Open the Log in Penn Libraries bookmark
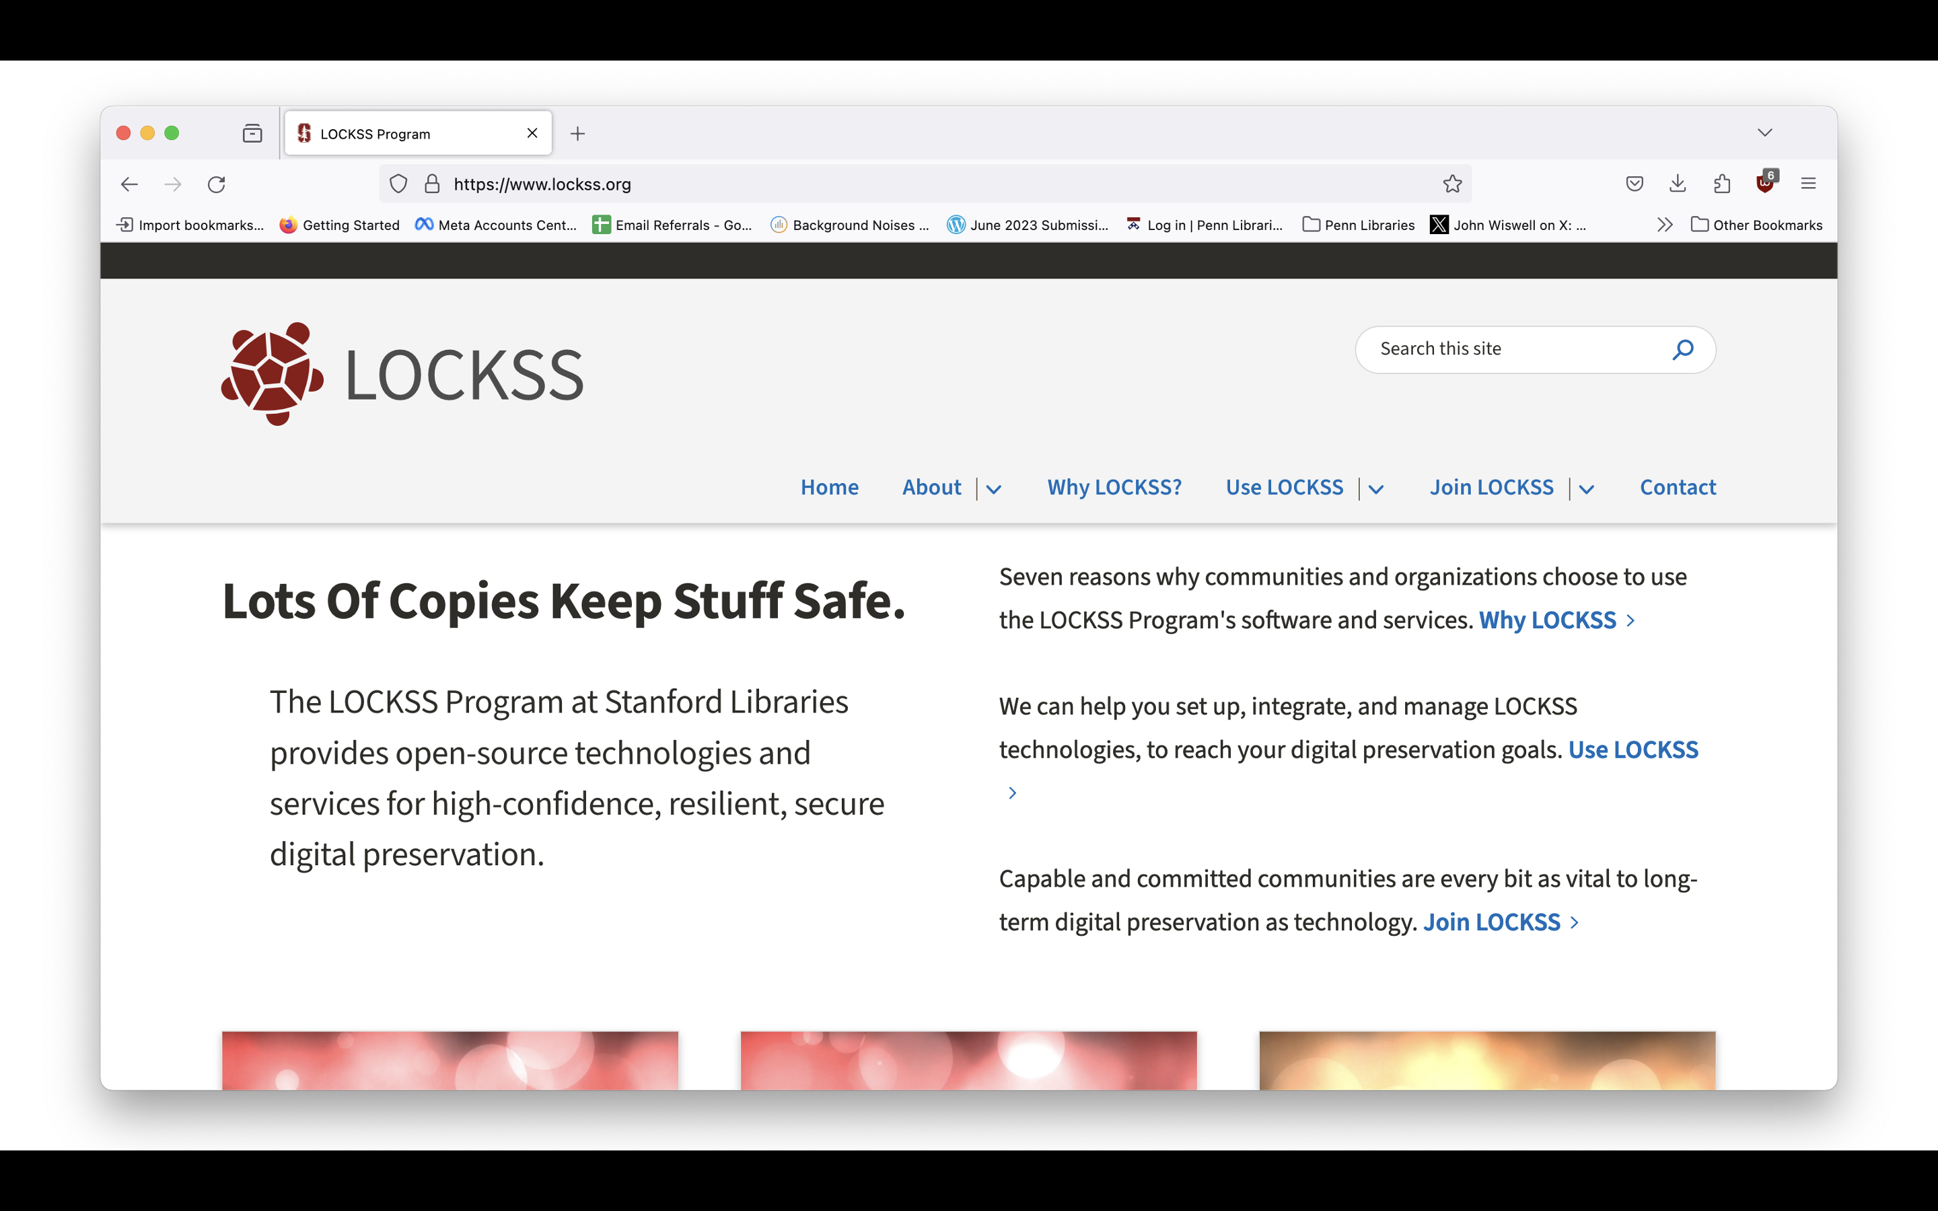Image resolution: width=1938 pixels, height=1211 pixels. [x=1205, y=225]
